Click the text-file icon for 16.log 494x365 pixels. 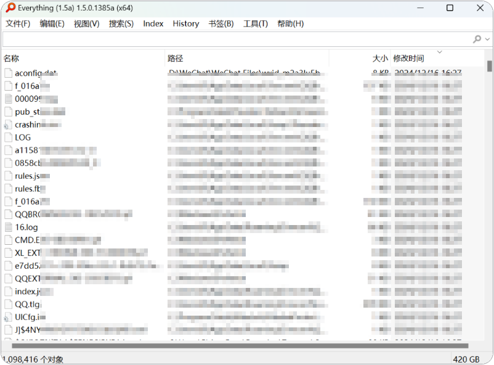9,227
